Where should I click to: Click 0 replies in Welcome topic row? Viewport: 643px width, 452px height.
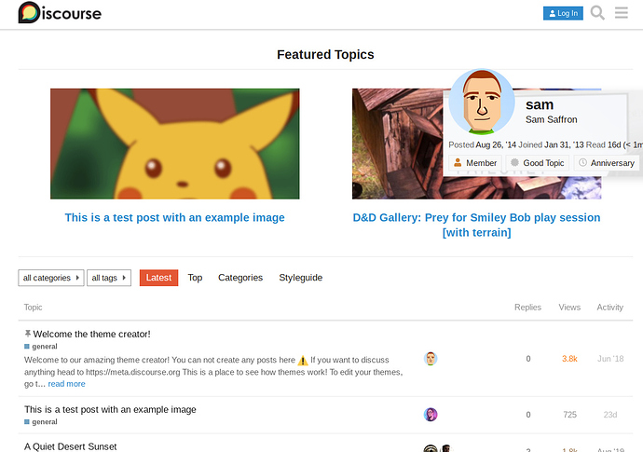[528, 359]
